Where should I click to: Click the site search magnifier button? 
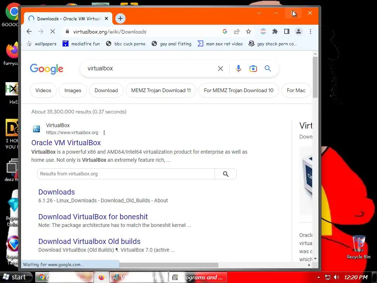click(x=226, y=174)
